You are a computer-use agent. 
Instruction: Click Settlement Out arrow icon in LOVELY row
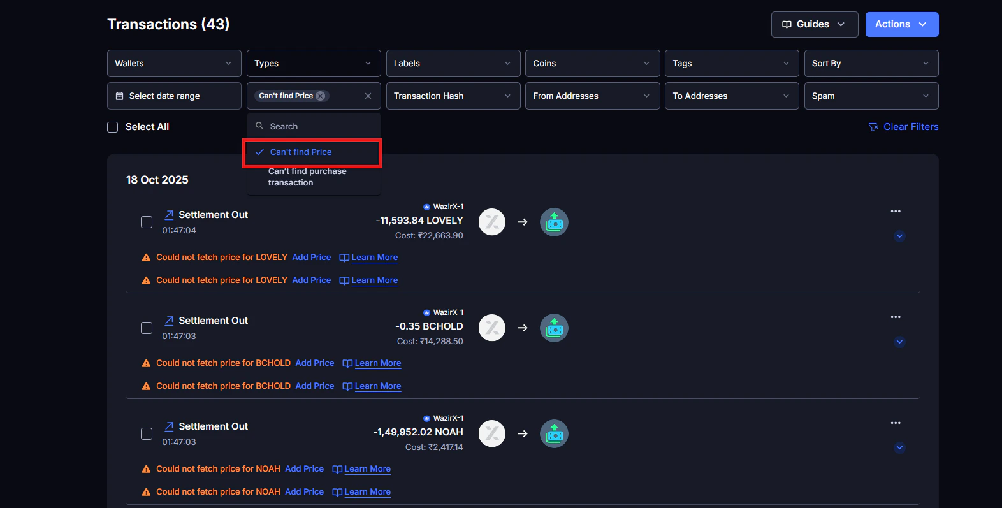(x=169, y=215)
